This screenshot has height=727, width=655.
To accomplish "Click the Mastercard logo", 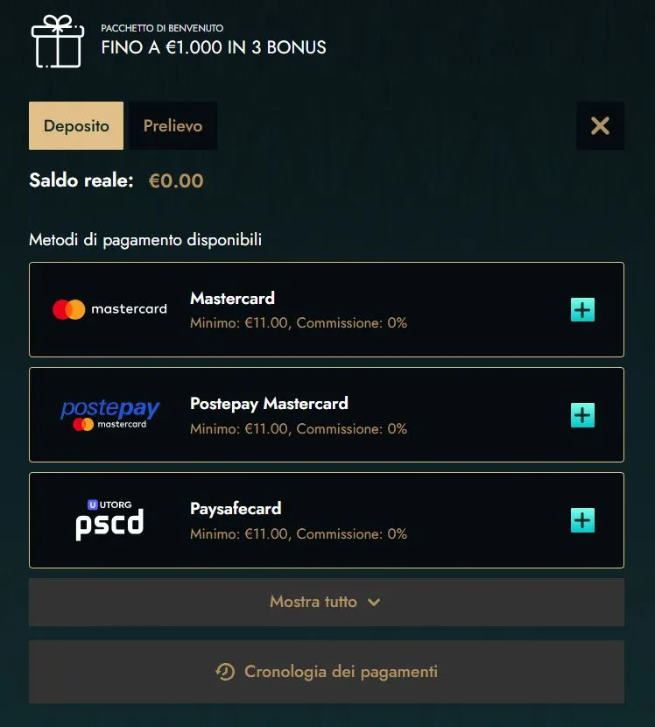I will click(x=109, y=309).
